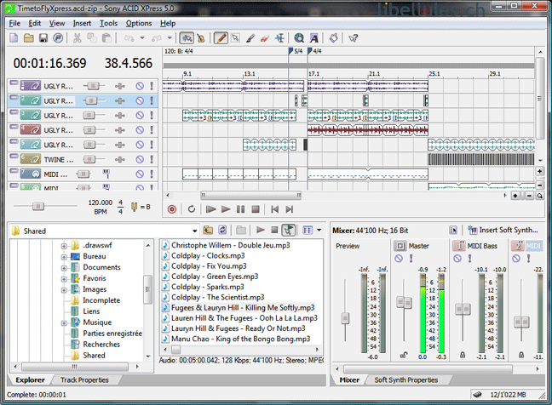The width and height of the screenshot is (552, 405).
Task: Click Insert Soft Synth button
Action: point(503,230)
